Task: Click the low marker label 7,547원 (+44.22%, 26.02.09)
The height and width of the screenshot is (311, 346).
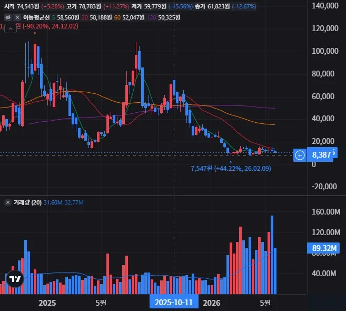Action: 231,169
